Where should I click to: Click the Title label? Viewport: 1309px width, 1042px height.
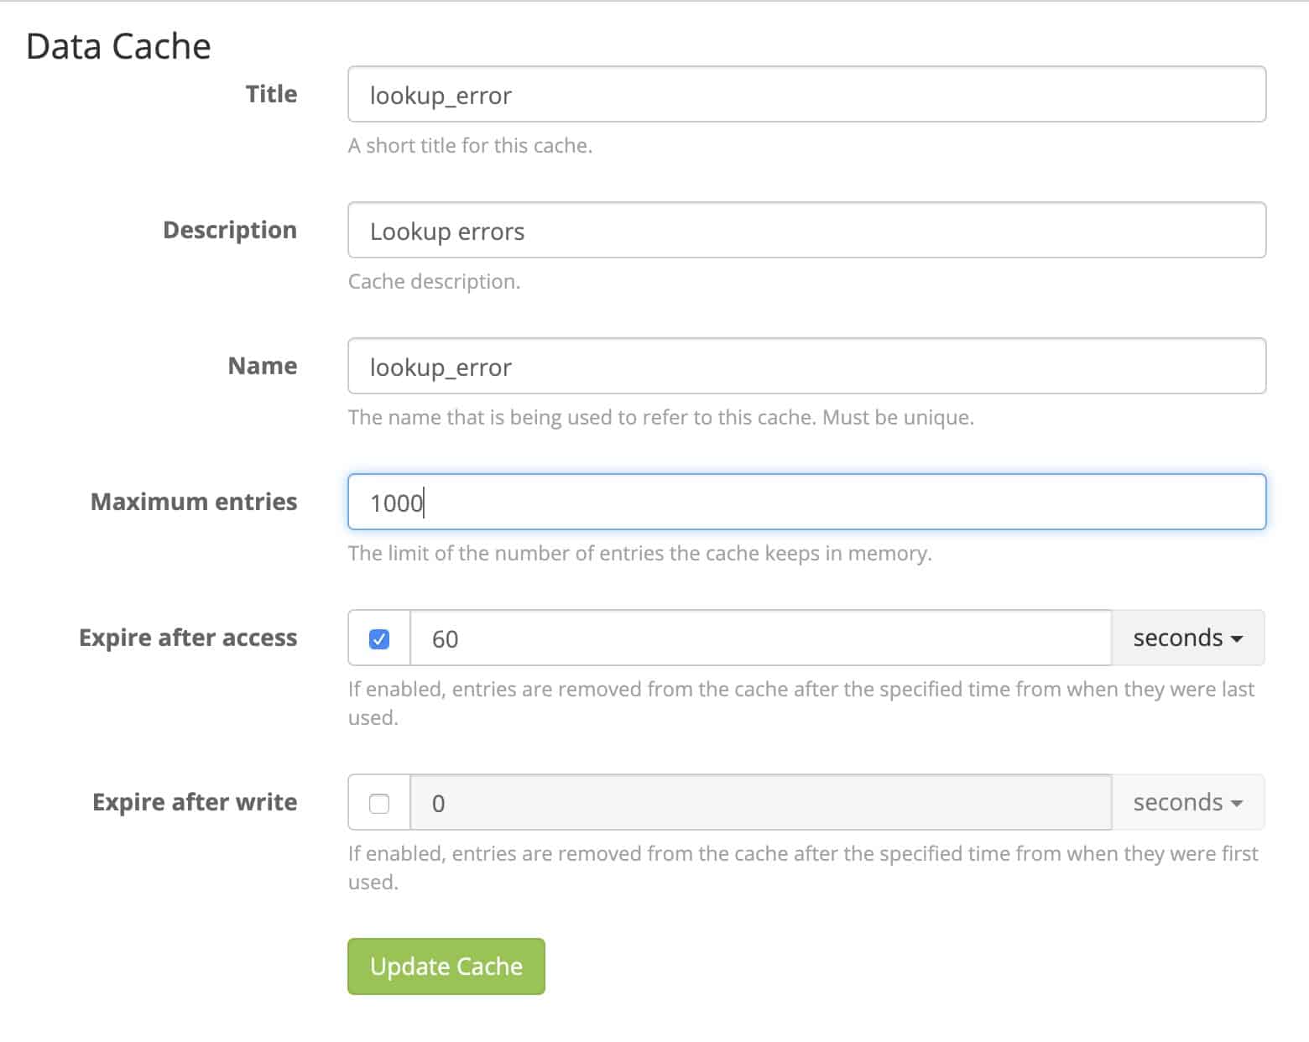pos(271,94)
